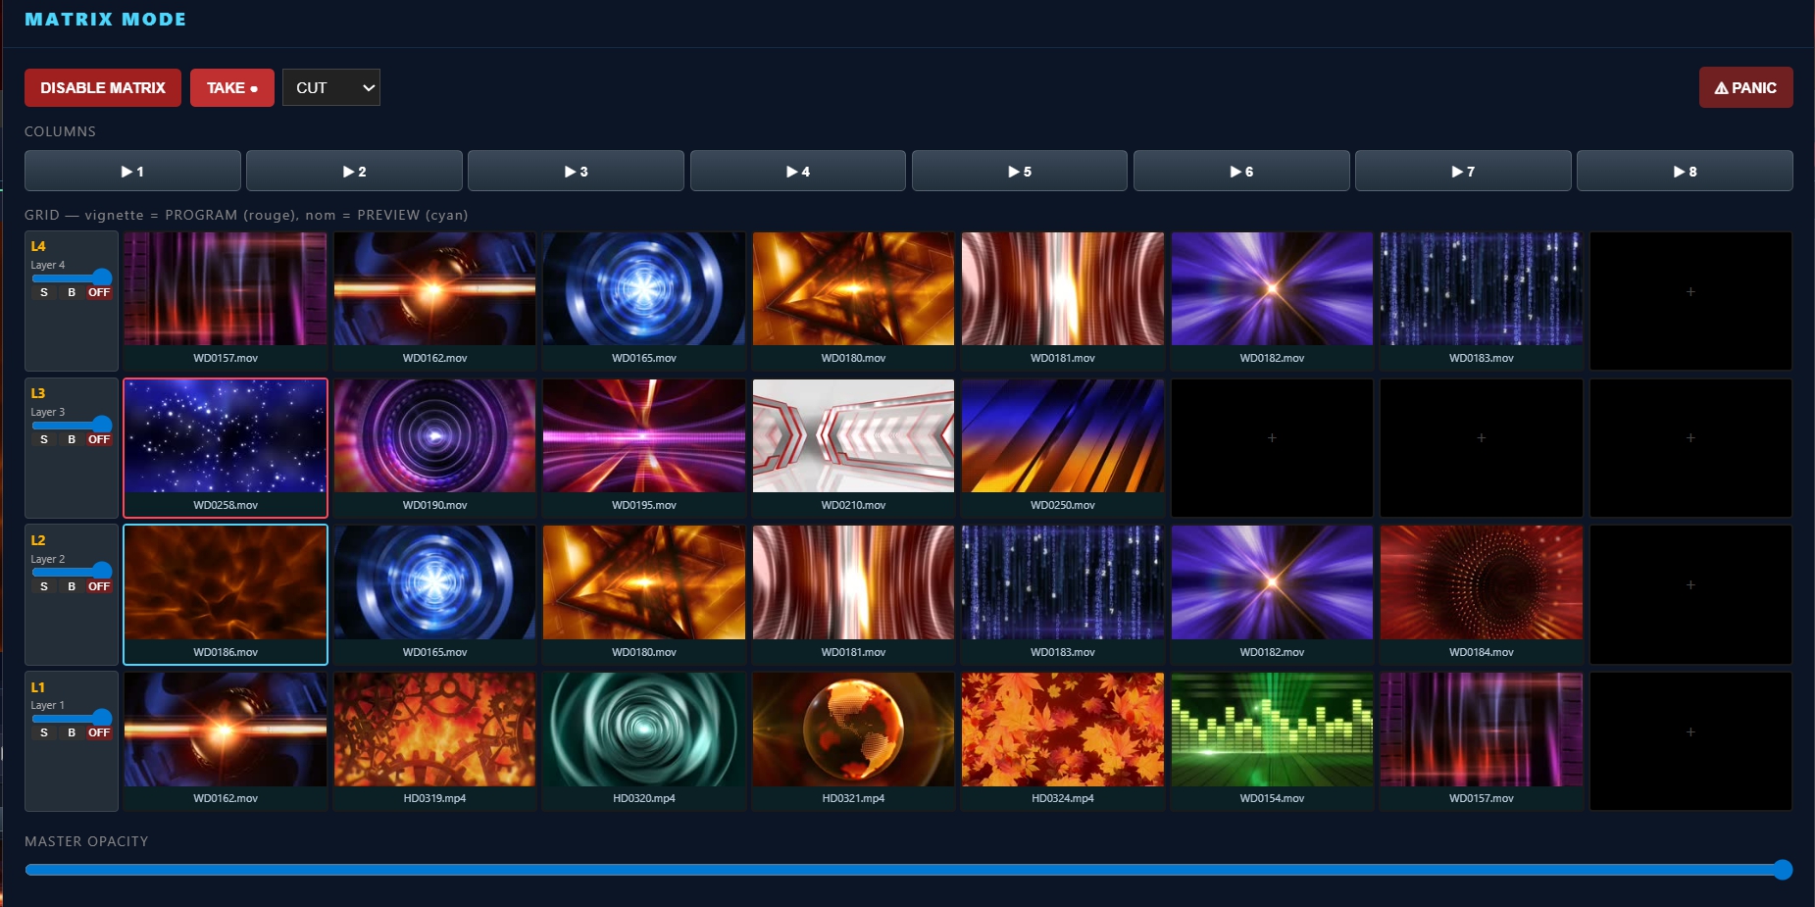Select HD0321.mp4 globe clip
The image size is (1815, 907).
(853, 741)
